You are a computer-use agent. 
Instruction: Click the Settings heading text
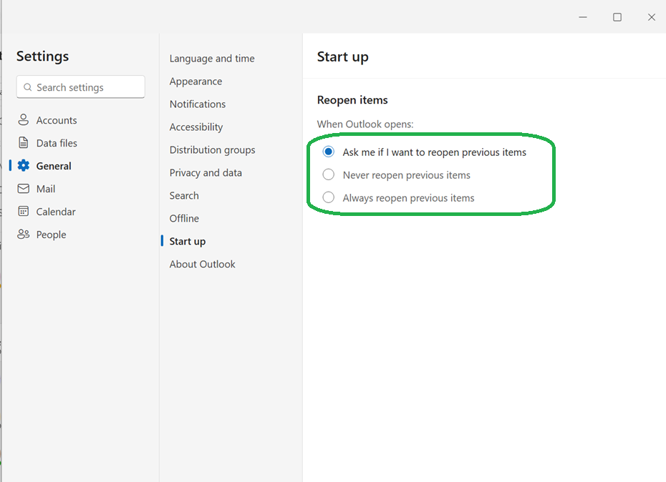[x=42, y=56]
